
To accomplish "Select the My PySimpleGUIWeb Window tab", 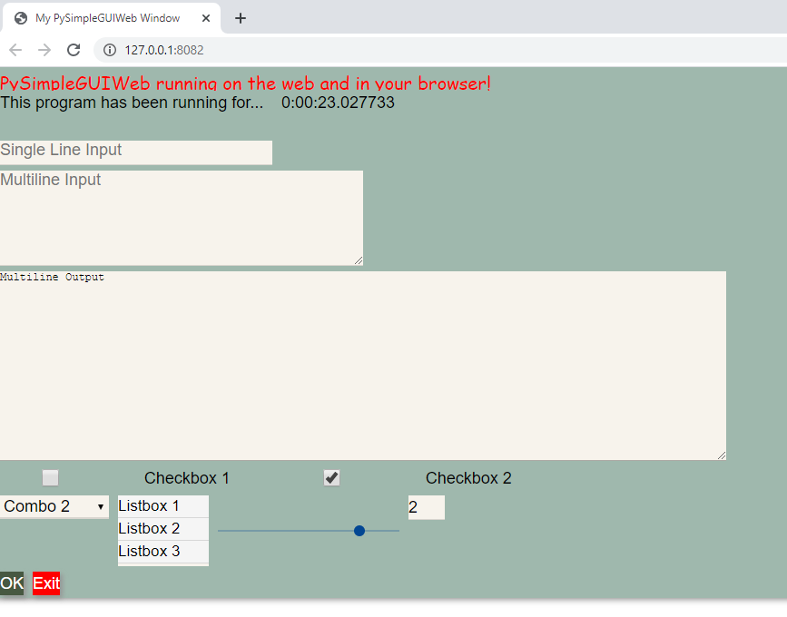I will tap(112, 18).
